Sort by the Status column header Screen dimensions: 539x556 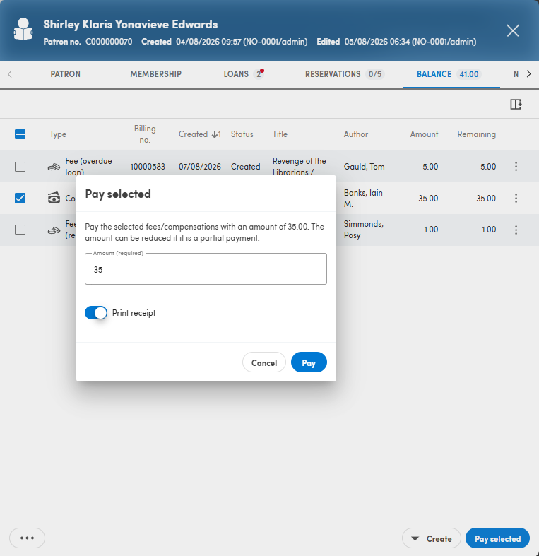click(x=242, y=134)
